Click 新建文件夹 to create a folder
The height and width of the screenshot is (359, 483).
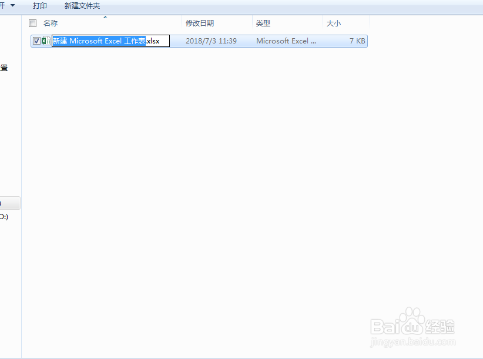pyautogui.click(x=82, y=5)
